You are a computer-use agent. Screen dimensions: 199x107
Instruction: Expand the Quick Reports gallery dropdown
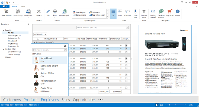tap(107, 17)
